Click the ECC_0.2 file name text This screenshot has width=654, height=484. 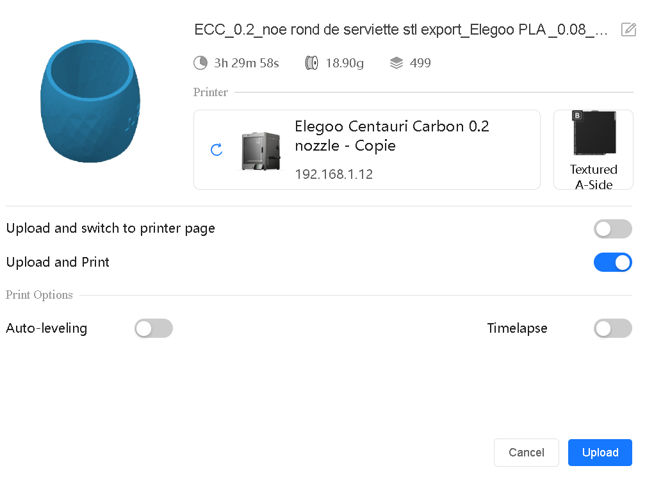coord(401,30)
